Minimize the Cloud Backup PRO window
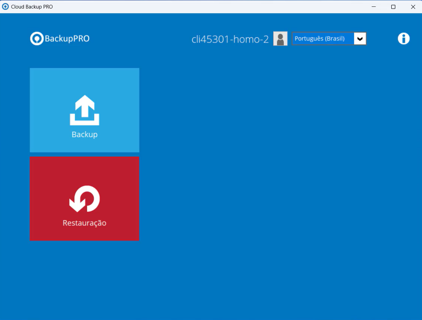 click(374, 7)
